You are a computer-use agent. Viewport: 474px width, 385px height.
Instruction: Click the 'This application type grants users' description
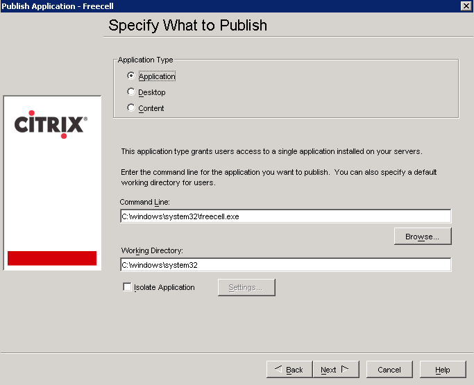pyautogui.click(x=272, y=151)
